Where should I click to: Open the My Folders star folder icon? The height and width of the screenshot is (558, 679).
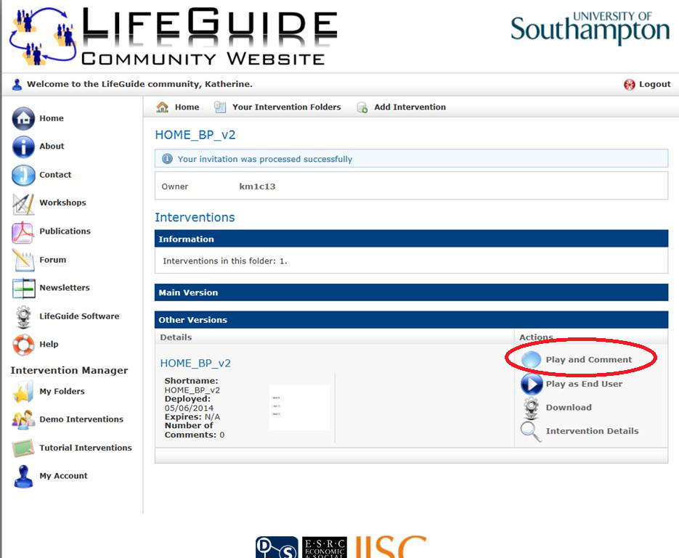[23, 392]
